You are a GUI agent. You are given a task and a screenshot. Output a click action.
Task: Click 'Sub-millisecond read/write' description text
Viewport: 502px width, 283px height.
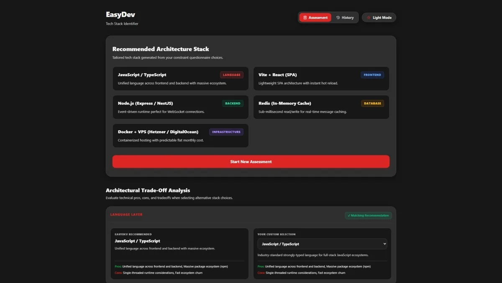[x=302, y=112]
